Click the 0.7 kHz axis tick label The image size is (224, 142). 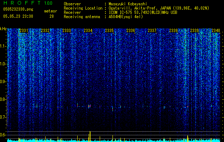[x=3, y=117]
